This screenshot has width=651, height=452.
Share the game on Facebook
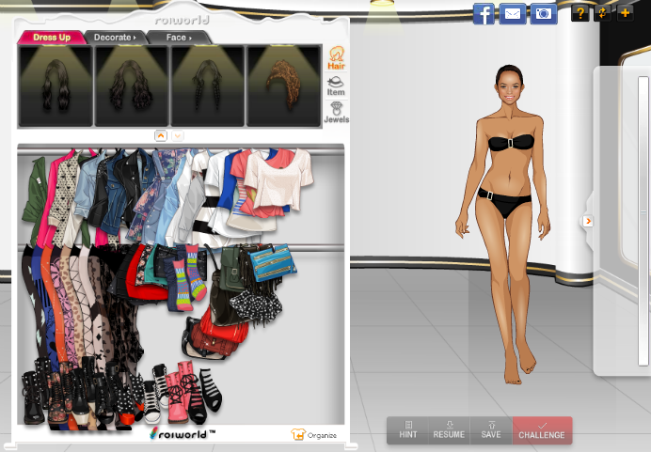484,13
